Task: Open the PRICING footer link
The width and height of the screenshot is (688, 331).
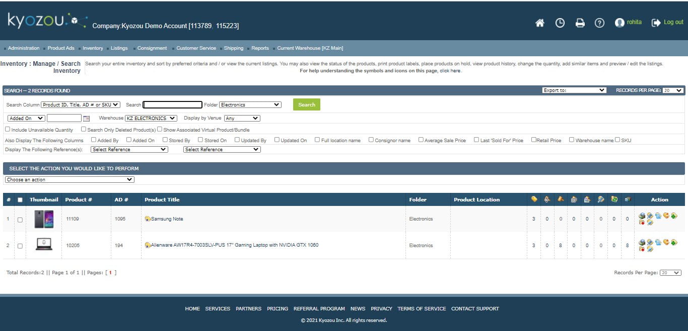Action: [278, 308]
